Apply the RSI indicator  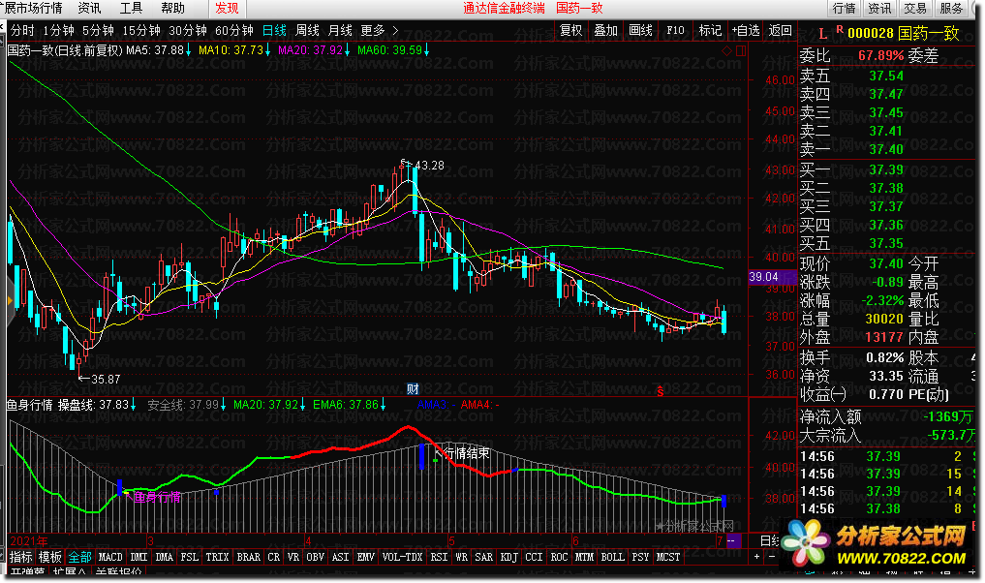point(439,557)
